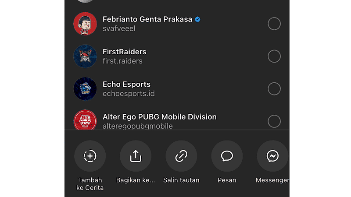Select the FirstRaiders radio circle
This screenshot has height=197, width=351.
[x=274, y=56]
